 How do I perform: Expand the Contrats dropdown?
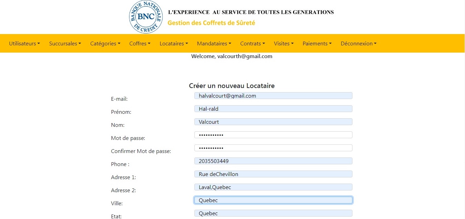pos(252,44)
